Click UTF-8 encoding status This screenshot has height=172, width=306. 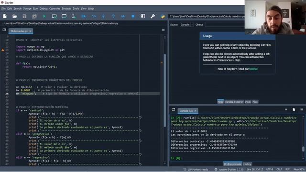pos(270,170)
